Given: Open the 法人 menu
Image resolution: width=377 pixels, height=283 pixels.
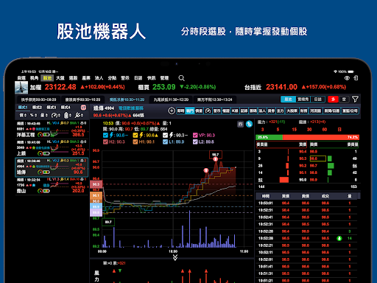Looking at the screenshot, I should coord(99,78).
